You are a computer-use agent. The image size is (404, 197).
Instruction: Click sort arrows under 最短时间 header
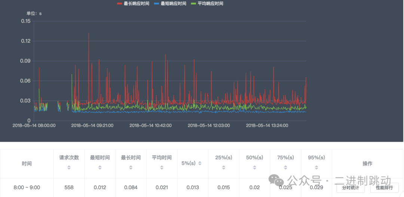pos(100,168)
